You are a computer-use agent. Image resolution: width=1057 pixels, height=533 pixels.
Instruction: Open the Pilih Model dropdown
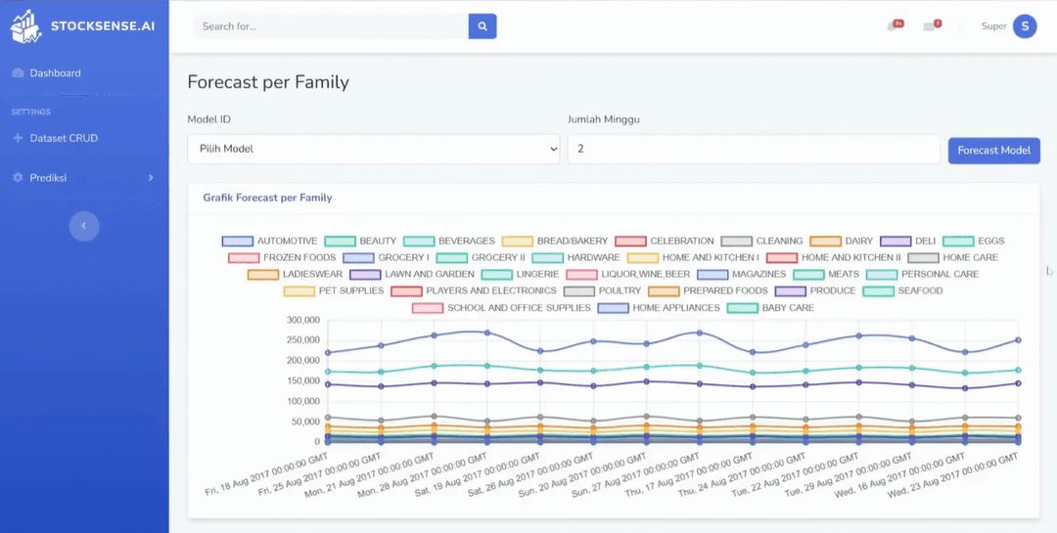(x=373, y=149)
